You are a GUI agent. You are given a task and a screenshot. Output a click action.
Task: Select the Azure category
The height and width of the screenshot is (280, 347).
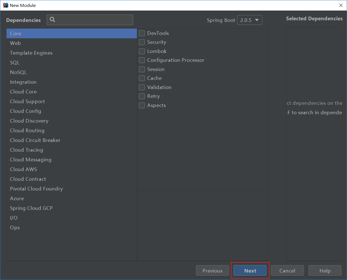72,198
